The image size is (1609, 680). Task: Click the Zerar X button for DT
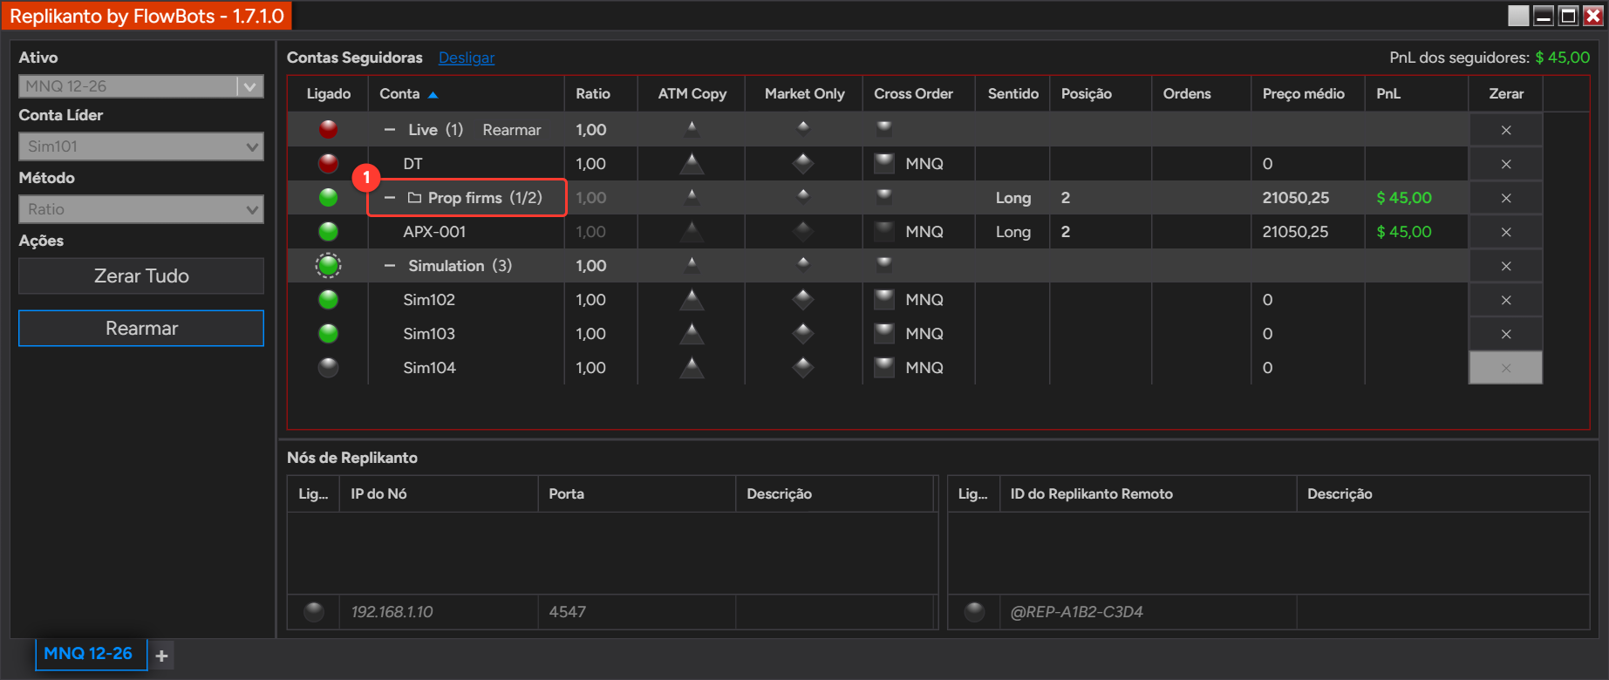pos(1506,164)
